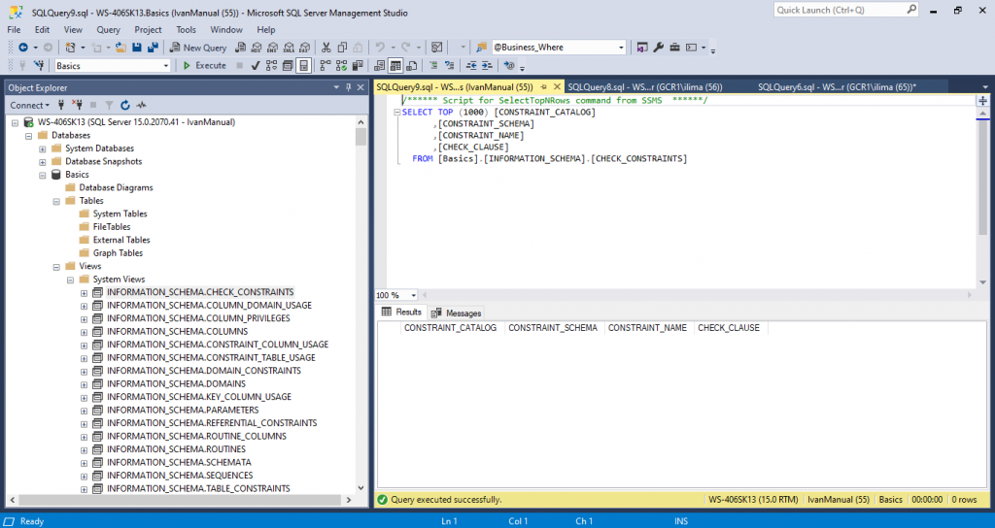Click the Database Engine Query icon
This screenshot has width=995, height=528.
pyautogui.click(x=241, y=48)
